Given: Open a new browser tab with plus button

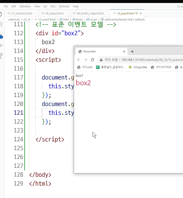Looking at the screenshot, I should tap(132, 52).
